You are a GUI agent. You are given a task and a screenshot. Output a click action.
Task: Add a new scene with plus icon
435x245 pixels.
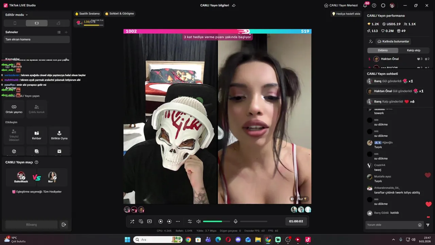pyautogui.click(x=66, y=32)
